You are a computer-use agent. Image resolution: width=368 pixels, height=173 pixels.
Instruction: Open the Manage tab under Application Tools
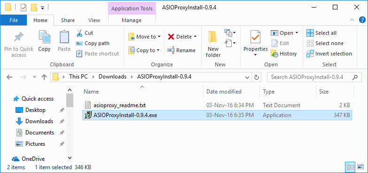[132, 20]
